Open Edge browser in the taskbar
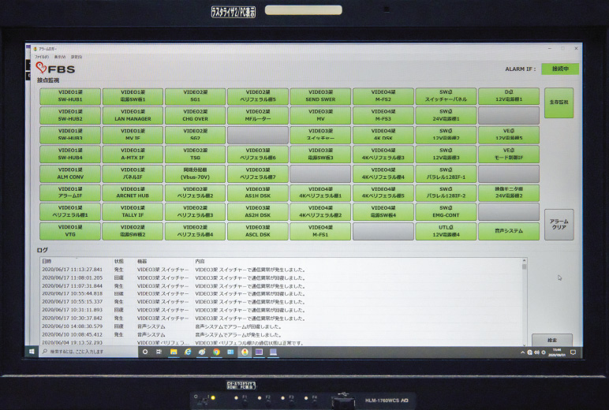Viewport: 609px width, 410px height. [187, 352]
